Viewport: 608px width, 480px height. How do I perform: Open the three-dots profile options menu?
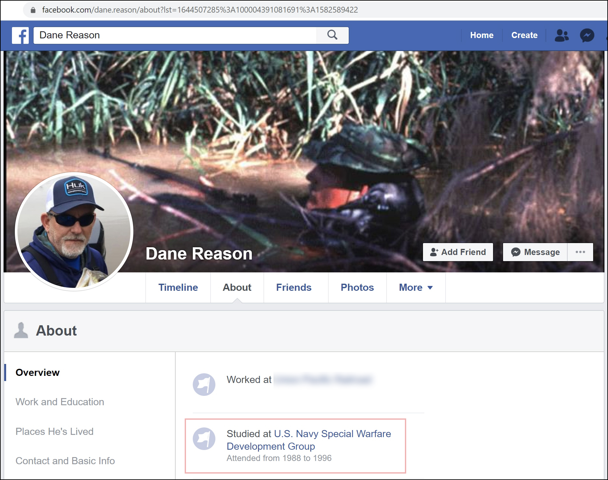pos(580,252)
